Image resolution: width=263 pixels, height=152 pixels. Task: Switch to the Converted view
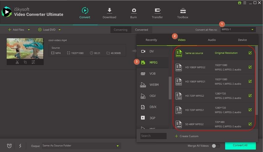pyautogui.click(x=141, y=30)
